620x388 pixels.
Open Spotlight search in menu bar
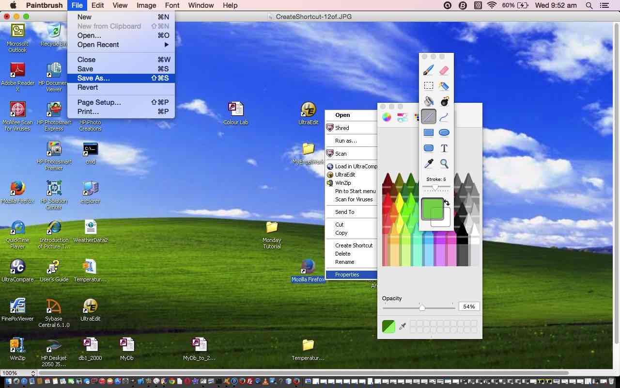tap(589, 5)
